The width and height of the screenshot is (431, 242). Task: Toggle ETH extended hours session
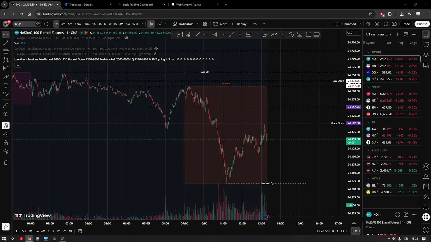click(x=344, y=231)
